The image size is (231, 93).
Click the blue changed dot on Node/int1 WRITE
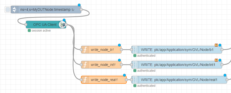pyautogui.click(x=220, y=60)
